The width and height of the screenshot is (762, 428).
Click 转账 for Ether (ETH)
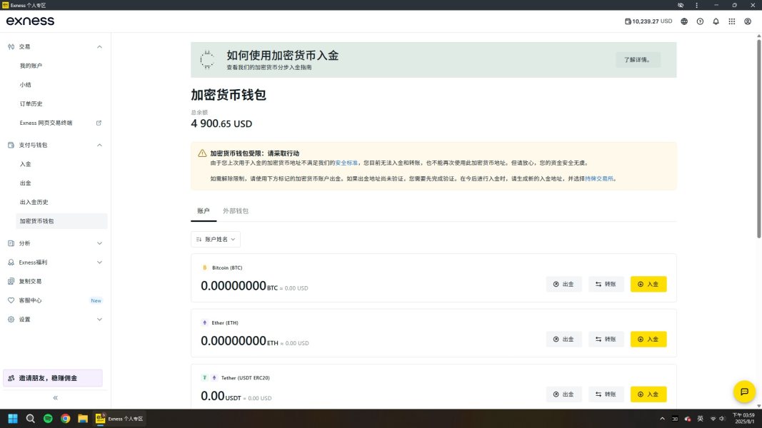tap(606, 340)
